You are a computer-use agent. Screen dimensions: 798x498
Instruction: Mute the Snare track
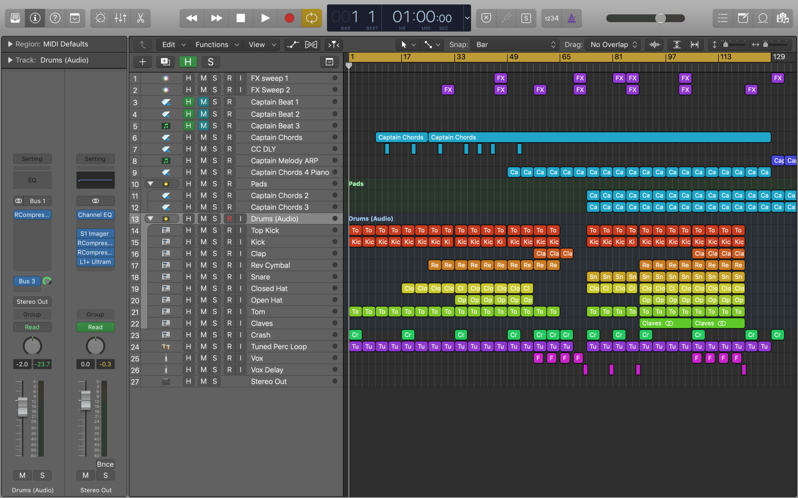(203, 277)
